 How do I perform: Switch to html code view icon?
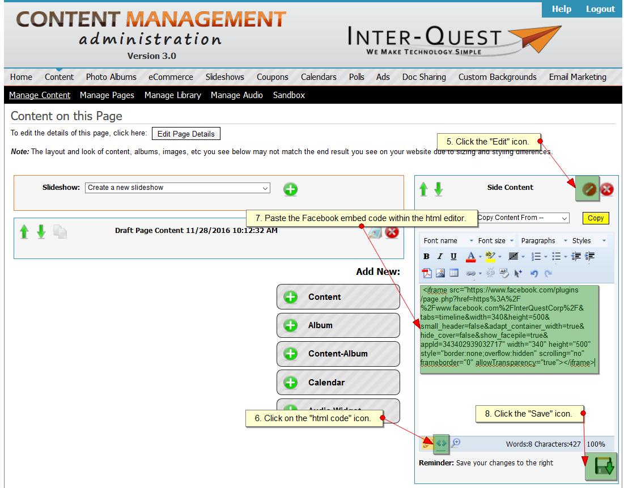[x=441, y=443]
